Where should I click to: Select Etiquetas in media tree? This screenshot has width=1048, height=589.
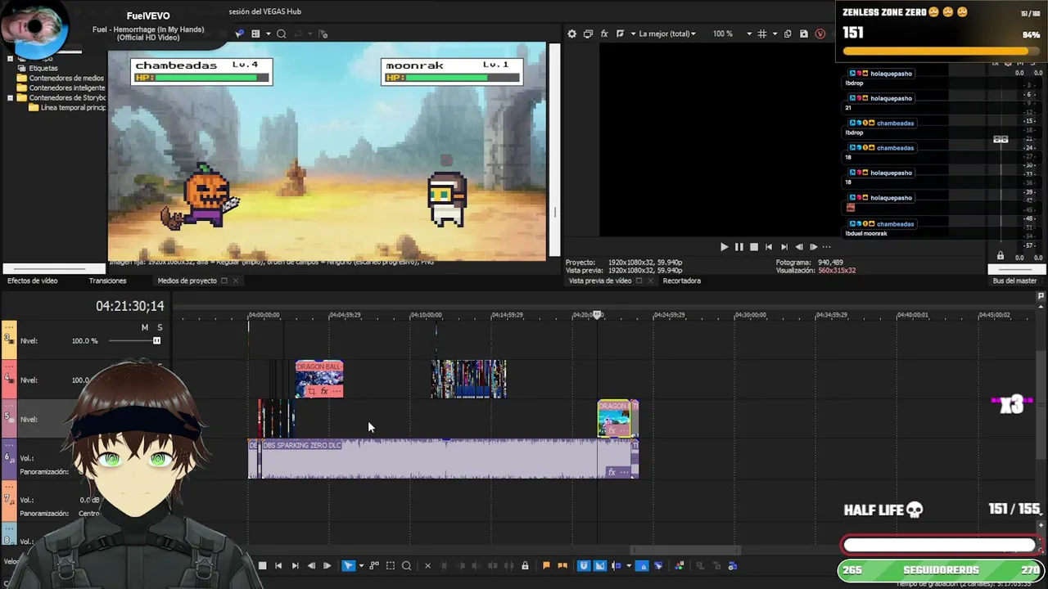[x=43, y=68]
